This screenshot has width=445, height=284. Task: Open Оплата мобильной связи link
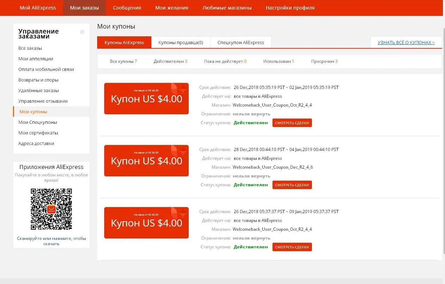(46, 69)
